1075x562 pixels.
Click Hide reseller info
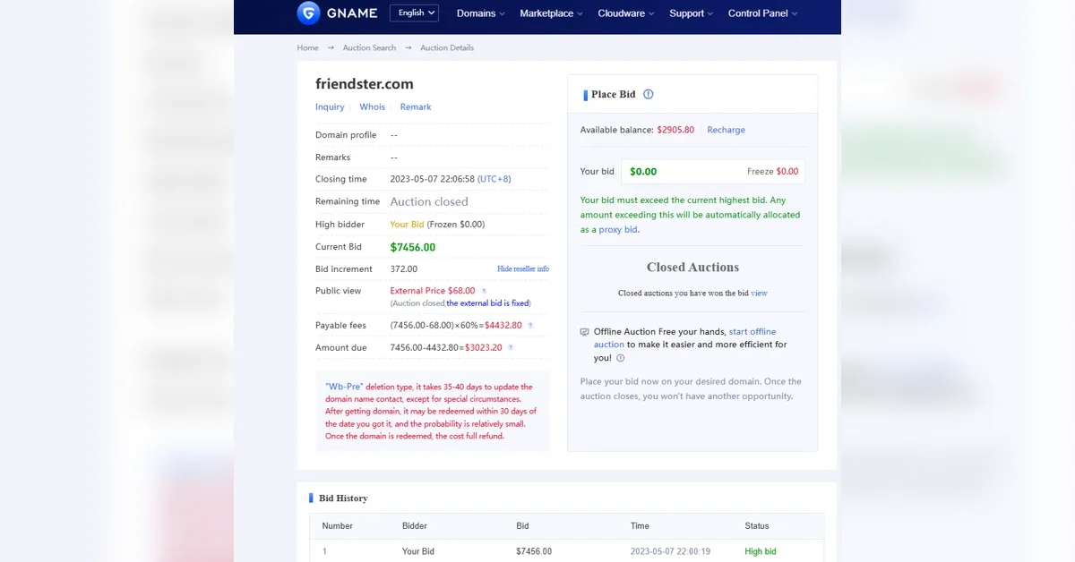click(x=523, y=268)
